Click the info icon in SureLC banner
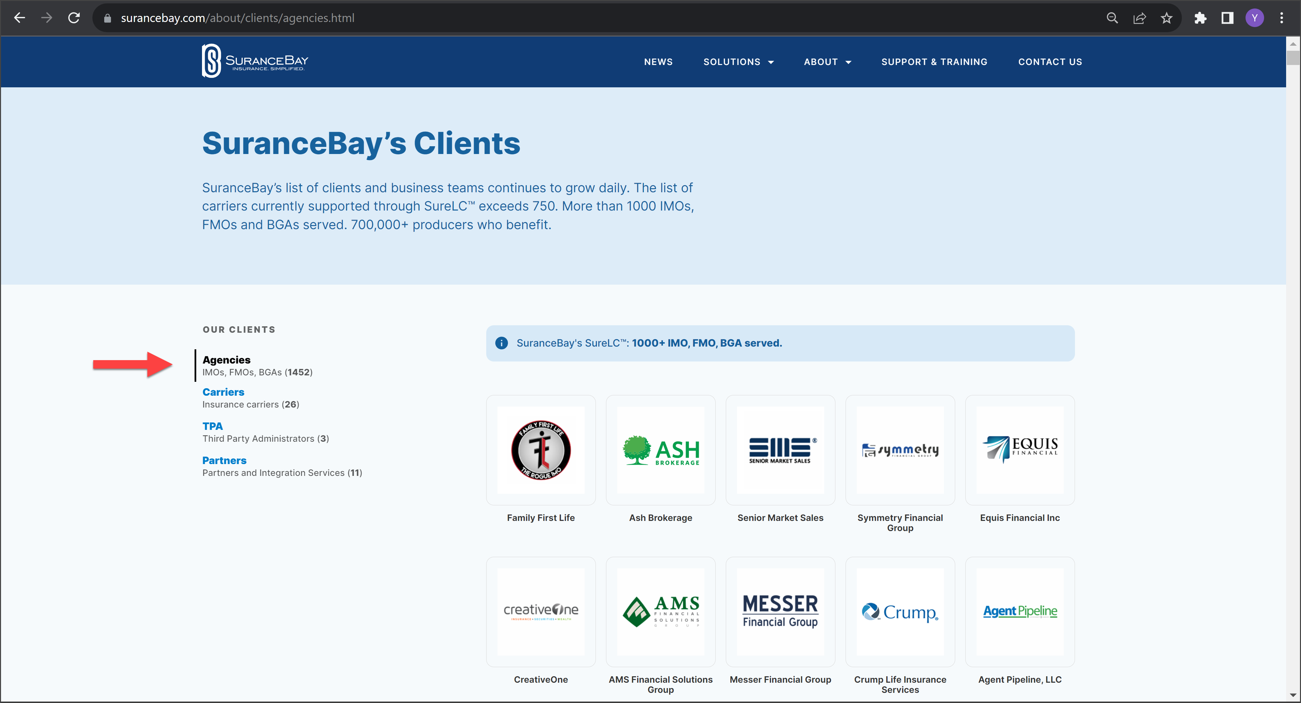The image size is (1301, 703). (501, 344)
